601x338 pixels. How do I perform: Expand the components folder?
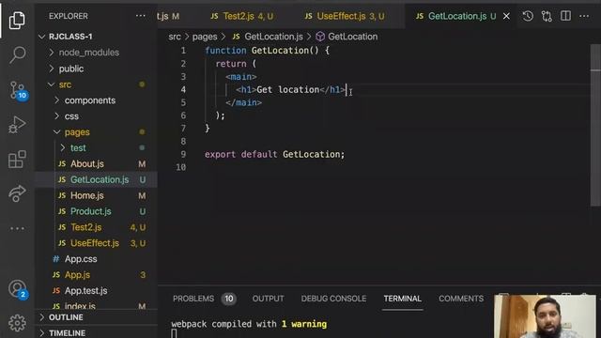coord(57,100)
